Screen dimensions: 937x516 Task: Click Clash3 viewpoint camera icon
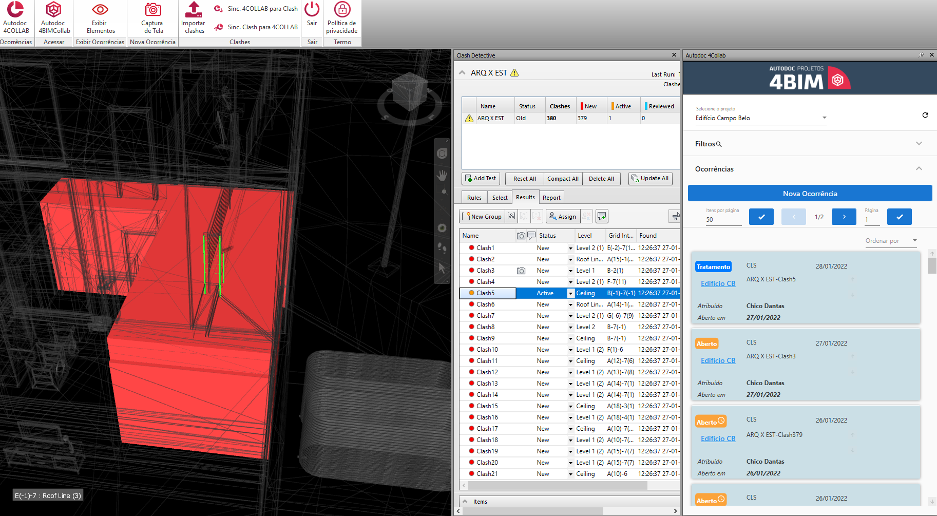(521, 271)
